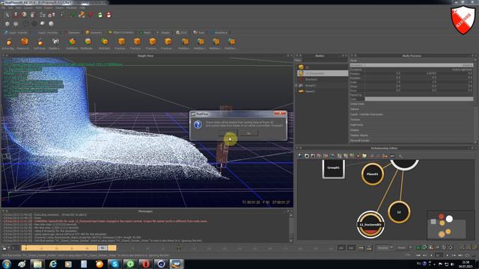Choose No in the RealFlow dialog
Viewport: 479px width, 269px height.
click(x=248, y=133)
